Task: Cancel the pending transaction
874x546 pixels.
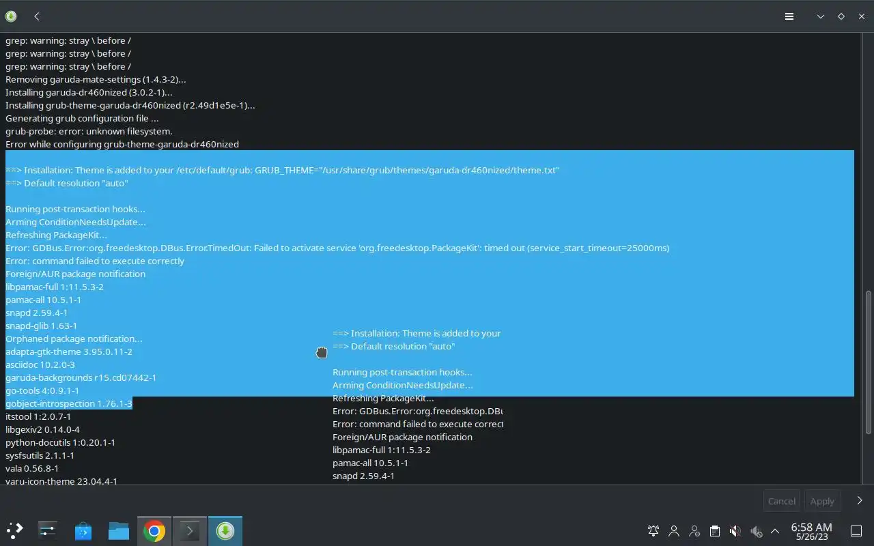Action: [781, 501]
